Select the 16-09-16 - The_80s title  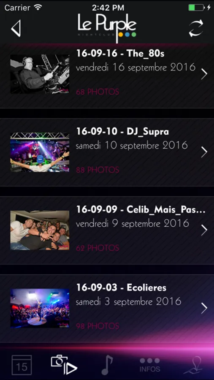coord(120,53)
